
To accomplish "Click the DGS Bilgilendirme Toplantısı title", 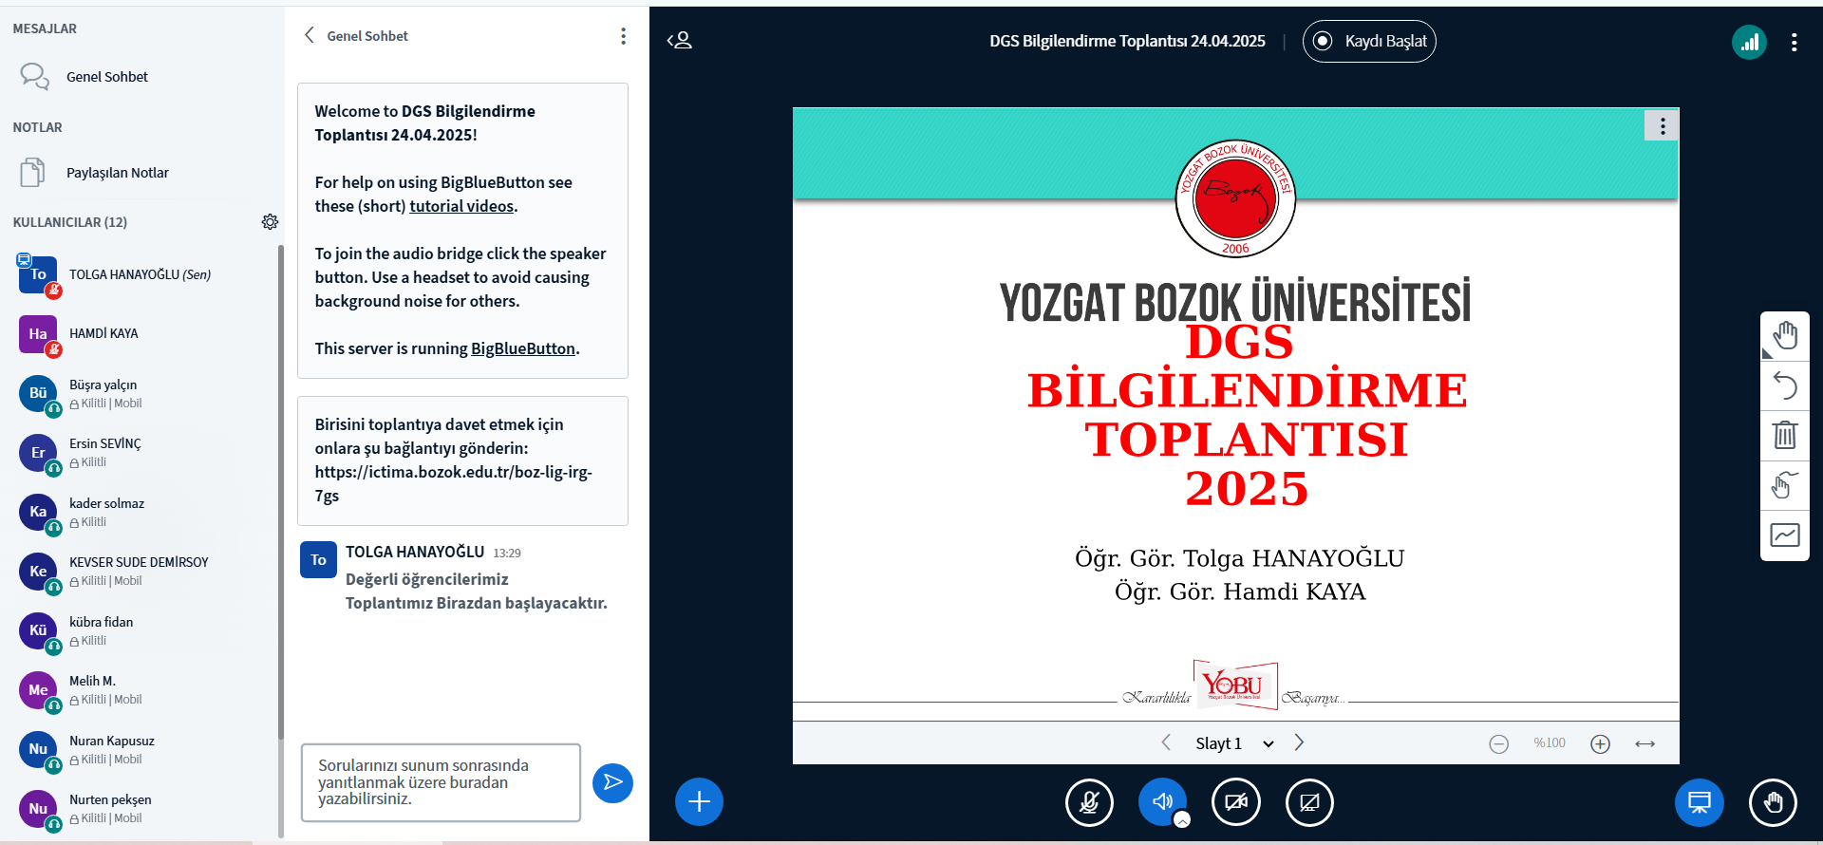I will [1127, 41].
